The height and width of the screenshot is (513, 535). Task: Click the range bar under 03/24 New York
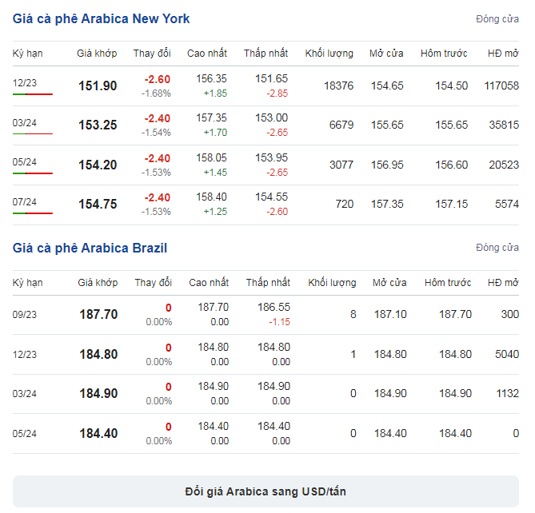click(33, 133)
